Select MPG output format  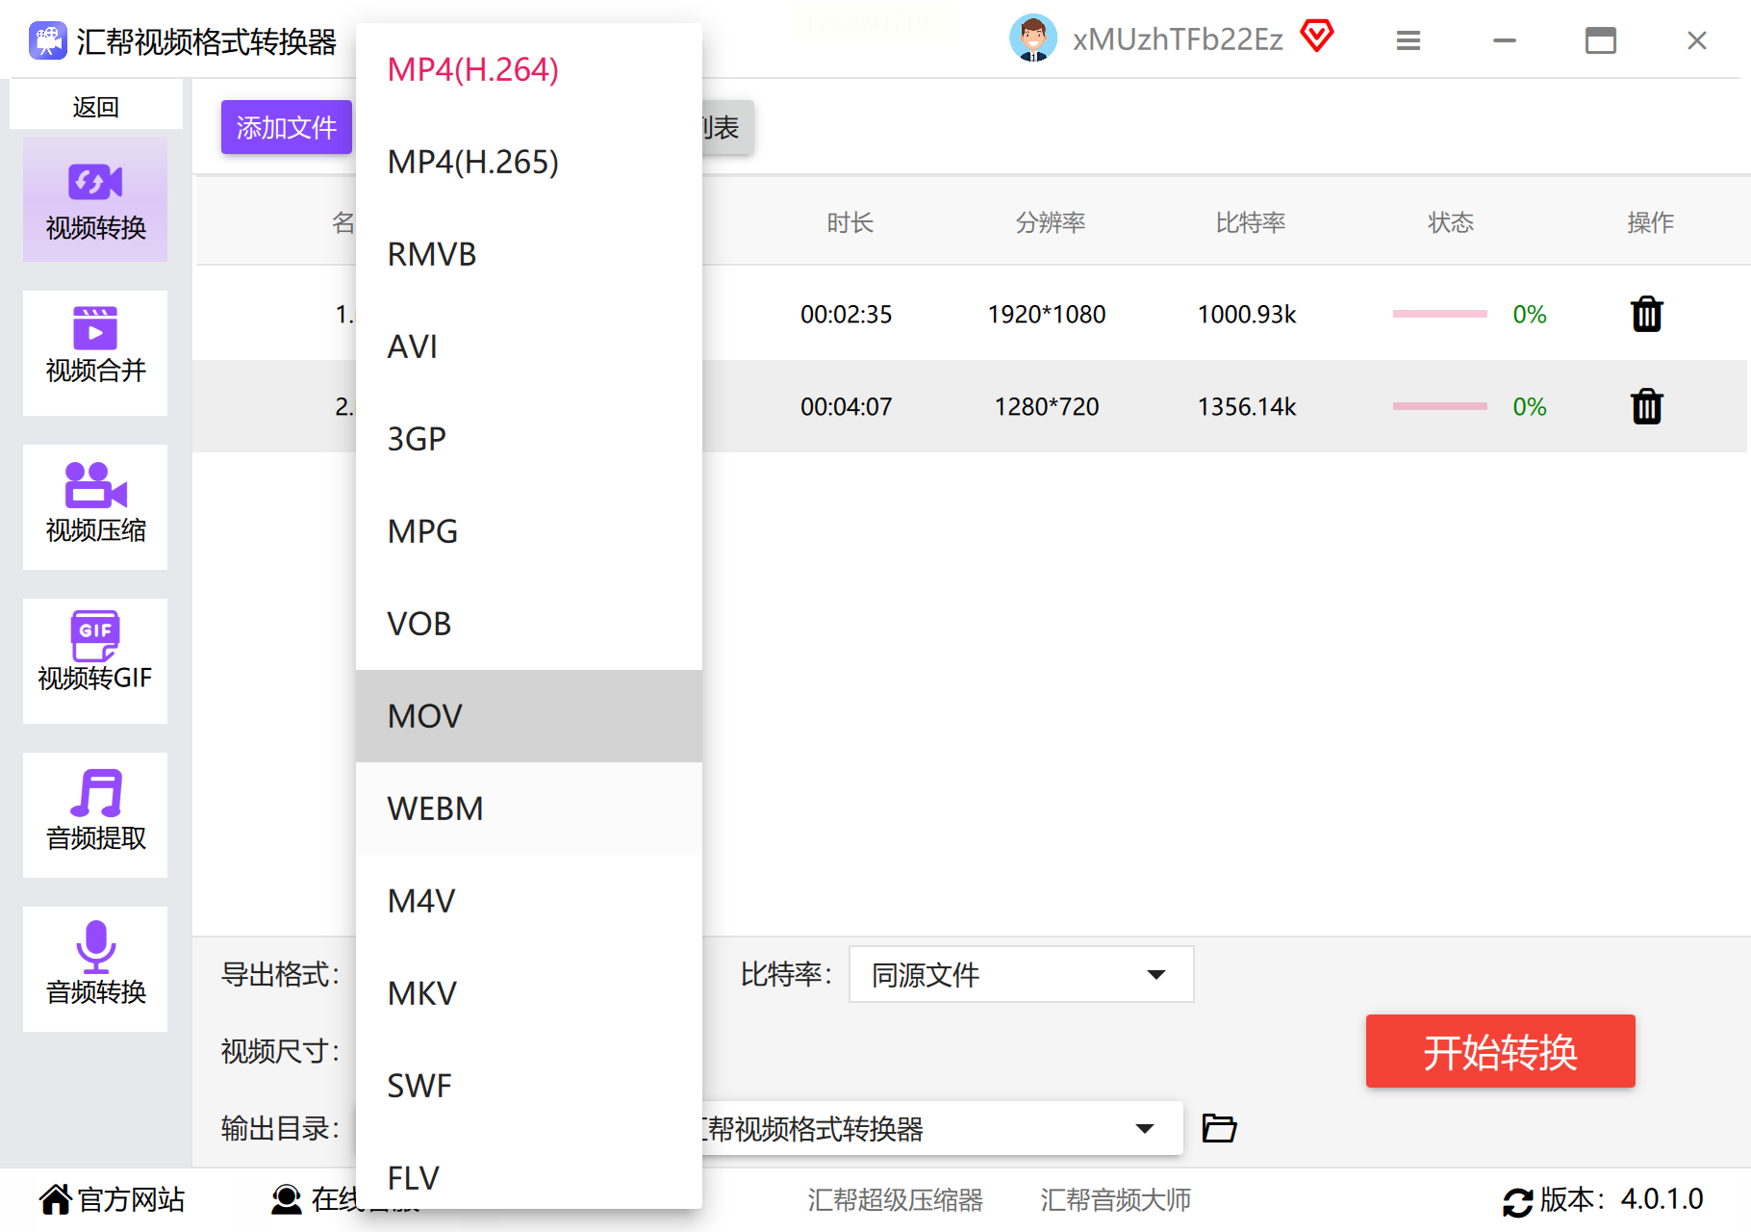(x=529, y=531)
